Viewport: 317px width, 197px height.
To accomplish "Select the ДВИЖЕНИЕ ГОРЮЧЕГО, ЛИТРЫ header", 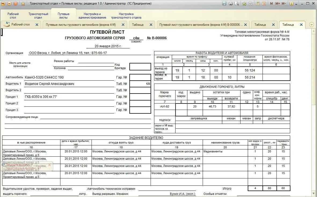I will (222, 87).
